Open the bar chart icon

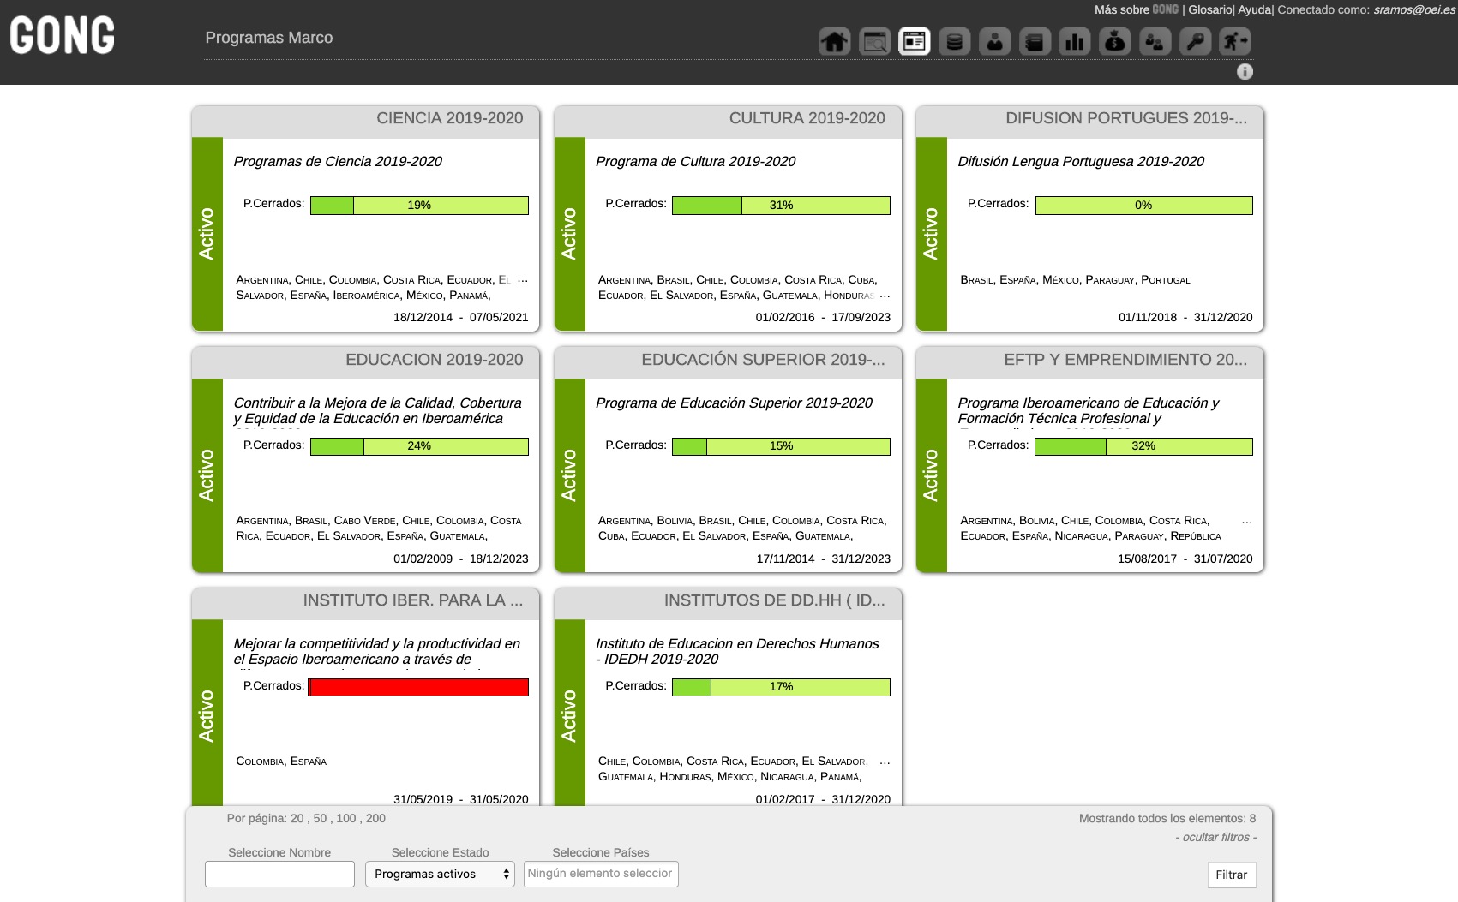1074,41
